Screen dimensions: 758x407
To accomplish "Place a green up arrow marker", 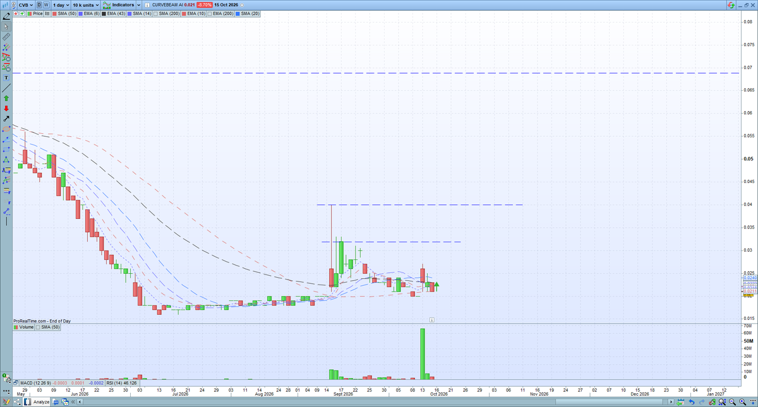I will point(7,98).
